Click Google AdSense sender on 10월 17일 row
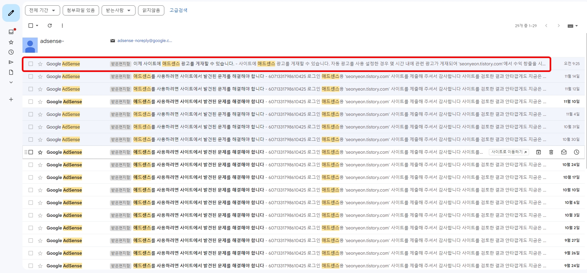This screenshot has height=273, width=587. coord(64,177)
